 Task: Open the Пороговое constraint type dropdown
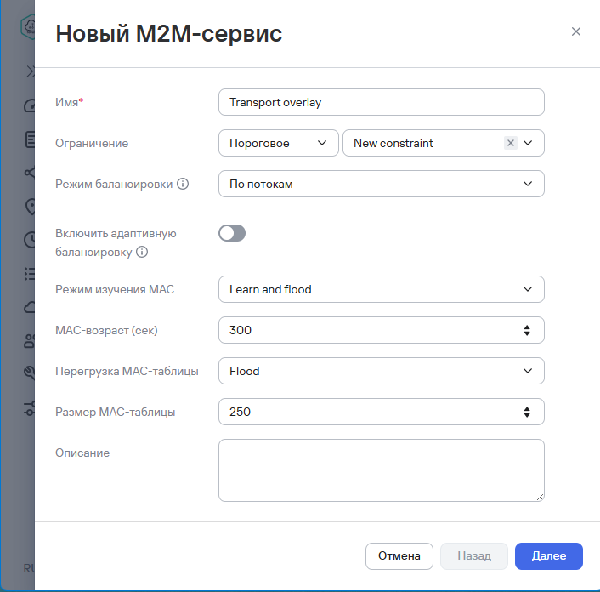coord(278,143)
